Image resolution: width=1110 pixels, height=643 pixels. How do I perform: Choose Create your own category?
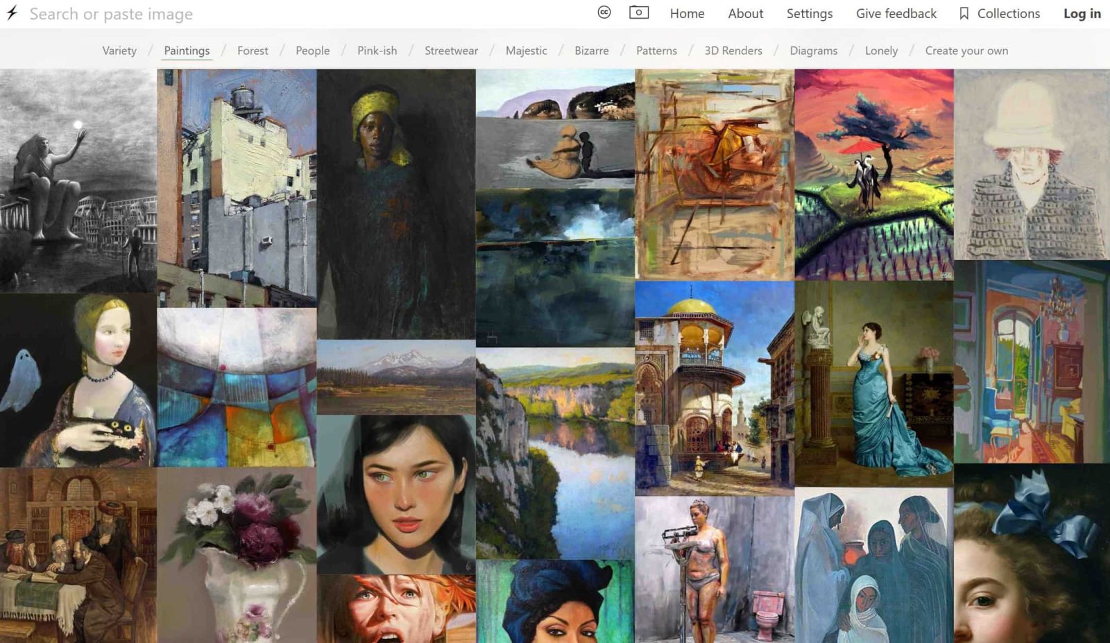click(x=966, y=51)
